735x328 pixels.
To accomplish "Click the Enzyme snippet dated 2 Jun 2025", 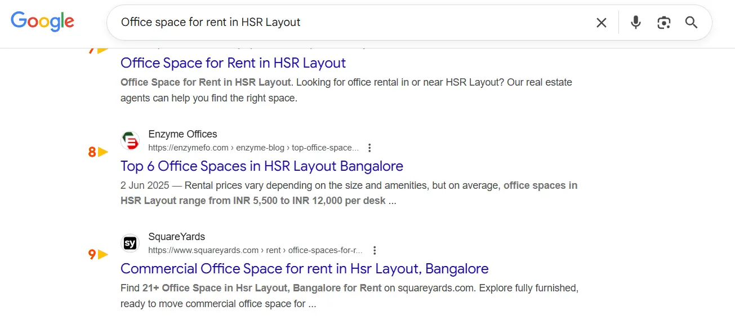I will click(349, 193).
